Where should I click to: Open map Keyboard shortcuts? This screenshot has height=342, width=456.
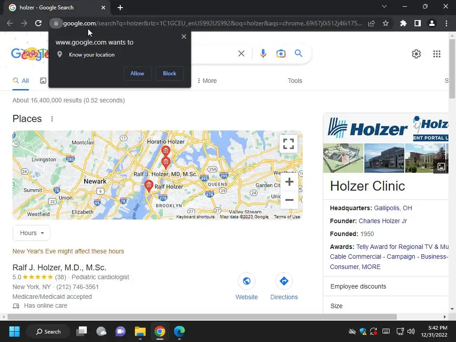pyautogui.click(x=195, y=217)
